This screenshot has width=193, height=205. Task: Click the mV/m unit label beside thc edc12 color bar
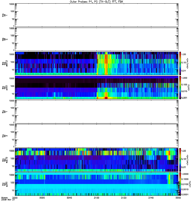188,160
